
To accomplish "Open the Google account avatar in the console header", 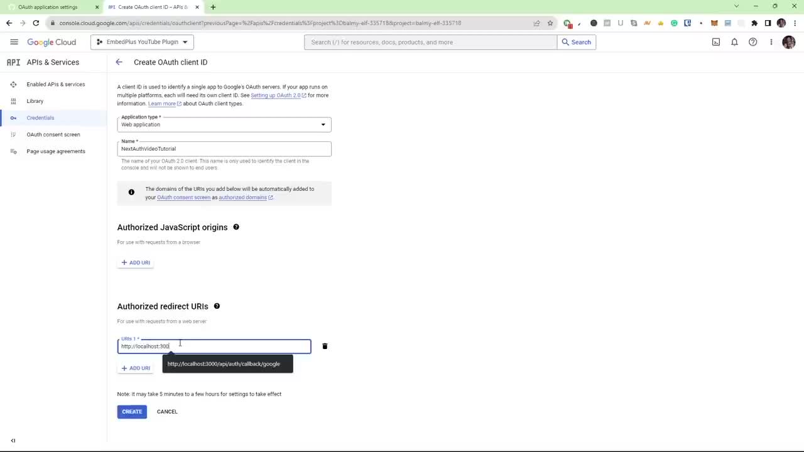I will 789,42.
